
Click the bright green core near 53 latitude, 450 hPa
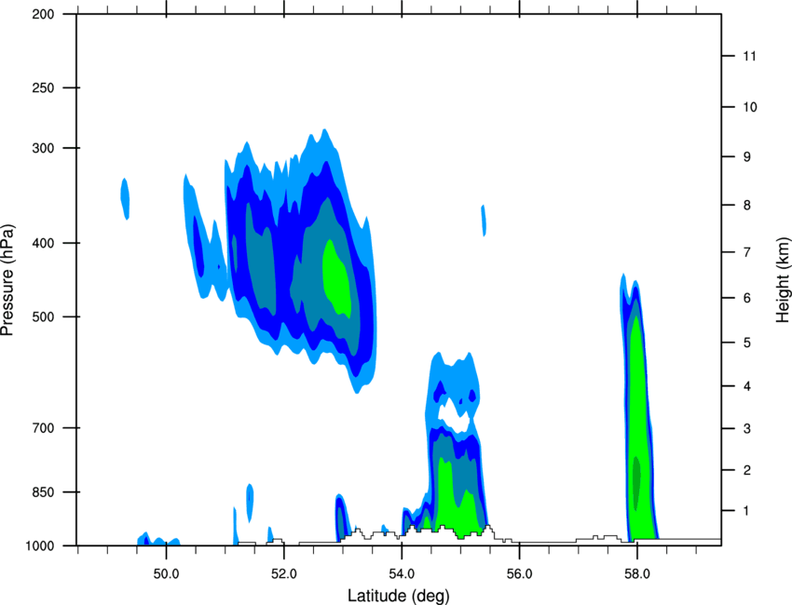336,278
